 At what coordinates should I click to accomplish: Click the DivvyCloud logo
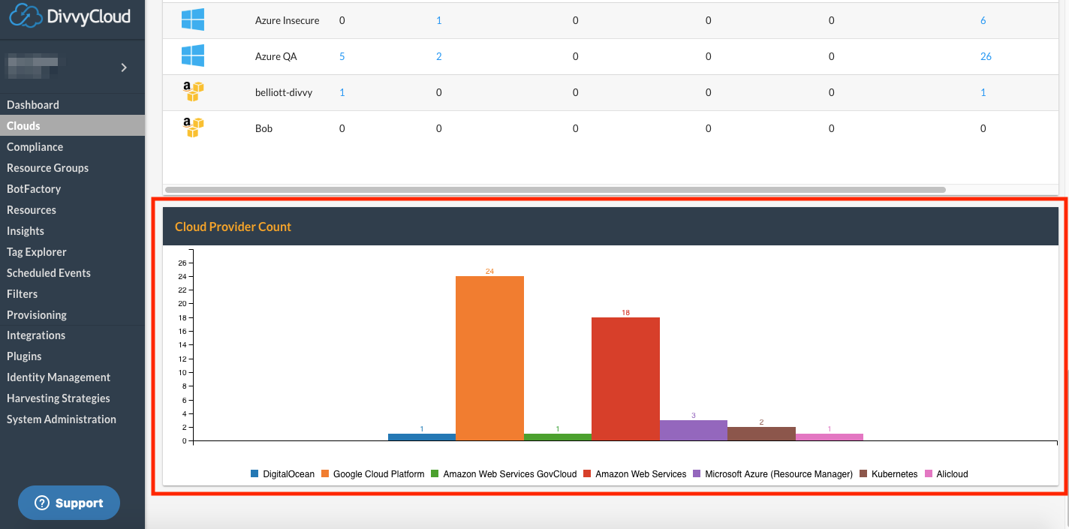71,16
